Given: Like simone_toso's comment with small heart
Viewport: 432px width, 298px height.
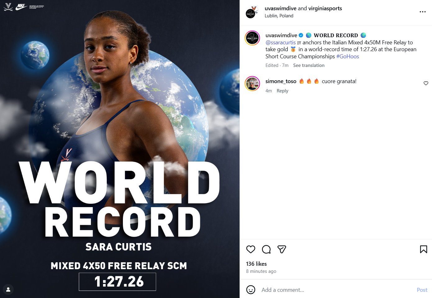Looking at the screenshot, I should coord(426,83).
